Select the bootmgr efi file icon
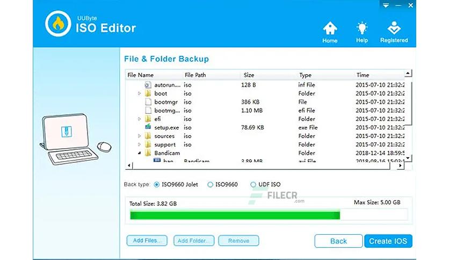The width and height of the screenshot is (449, 260). 148,110
